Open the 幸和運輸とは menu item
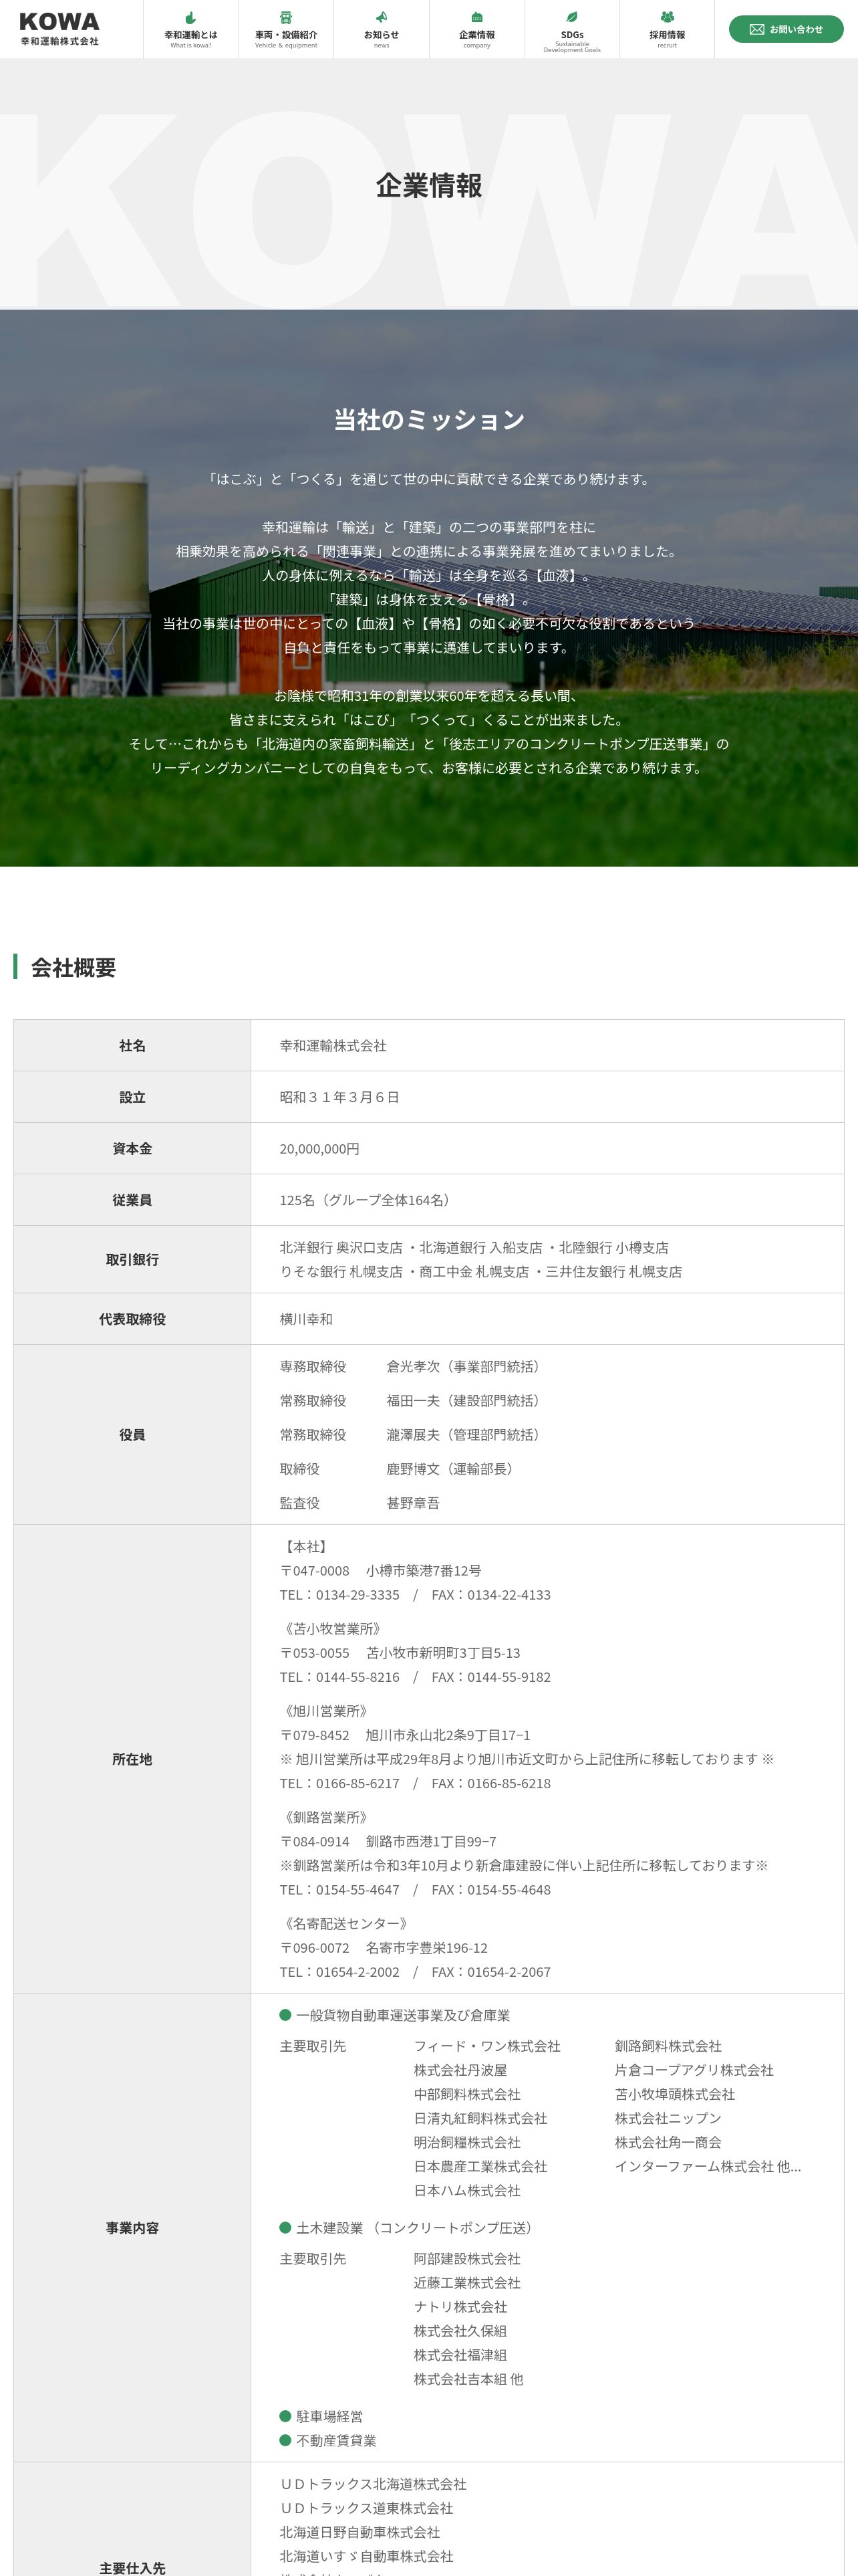Screen dimensions: 858x2576 point(190,29)
